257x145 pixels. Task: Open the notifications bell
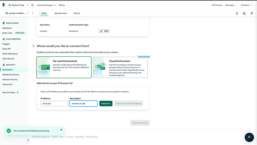[252, 13]
